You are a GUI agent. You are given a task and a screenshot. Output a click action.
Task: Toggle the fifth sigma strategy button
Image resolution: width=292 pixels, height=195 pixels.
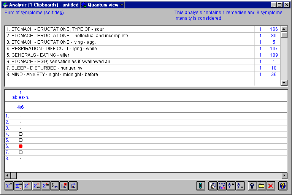[46, 186]
